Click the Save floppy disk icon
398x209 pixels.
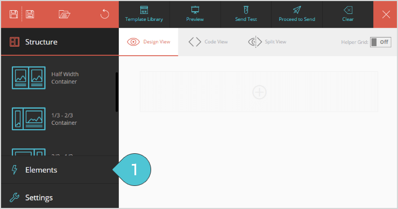click(x=13, y=14)
